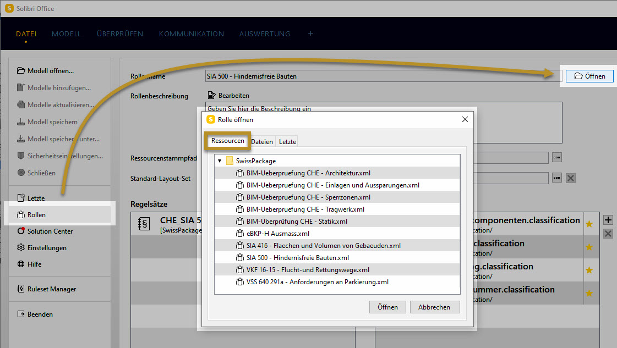The width and height of the screenshot is (617, 348).
Task: Browse Ressourcenstammpfad with ellipsis button
Action: coord(556,157)
